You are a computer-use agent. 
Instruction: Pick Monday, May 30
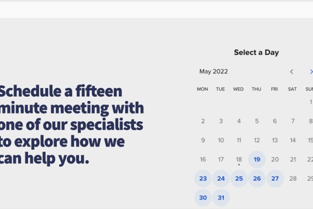click(203, 198)
